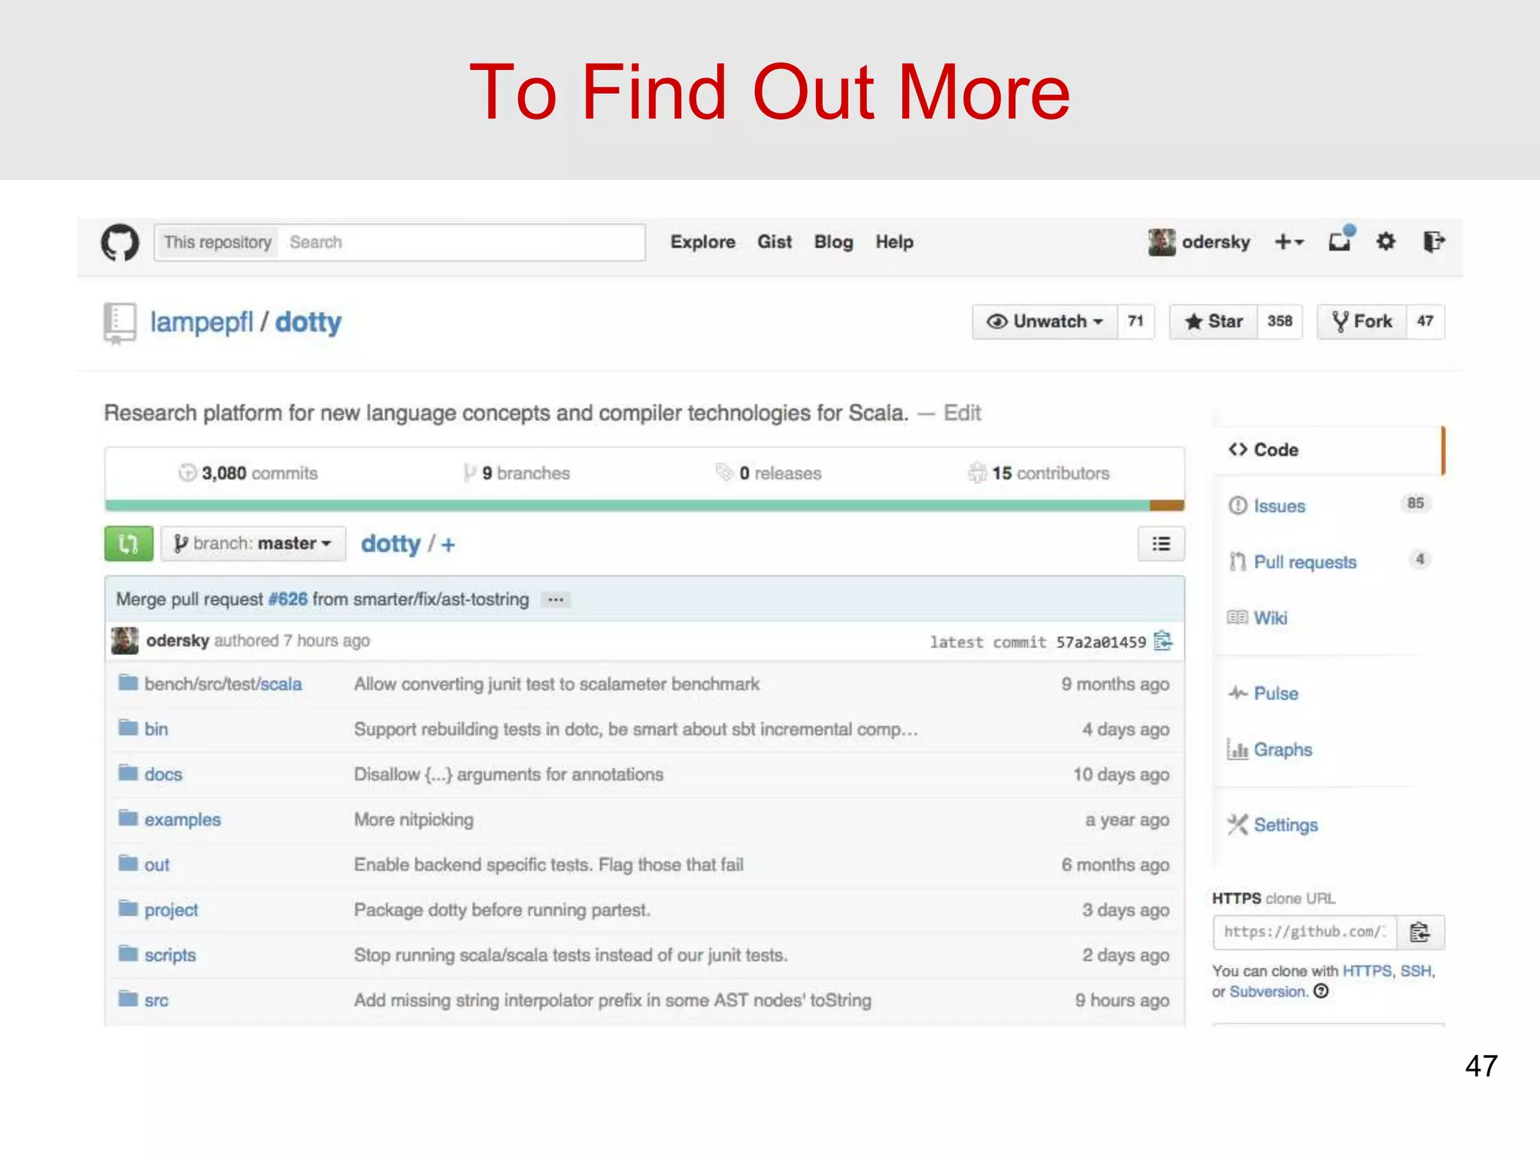Open the Gist menu item
The image size is (1540, 1155).
pyautogui.click(x=775, y=242)
